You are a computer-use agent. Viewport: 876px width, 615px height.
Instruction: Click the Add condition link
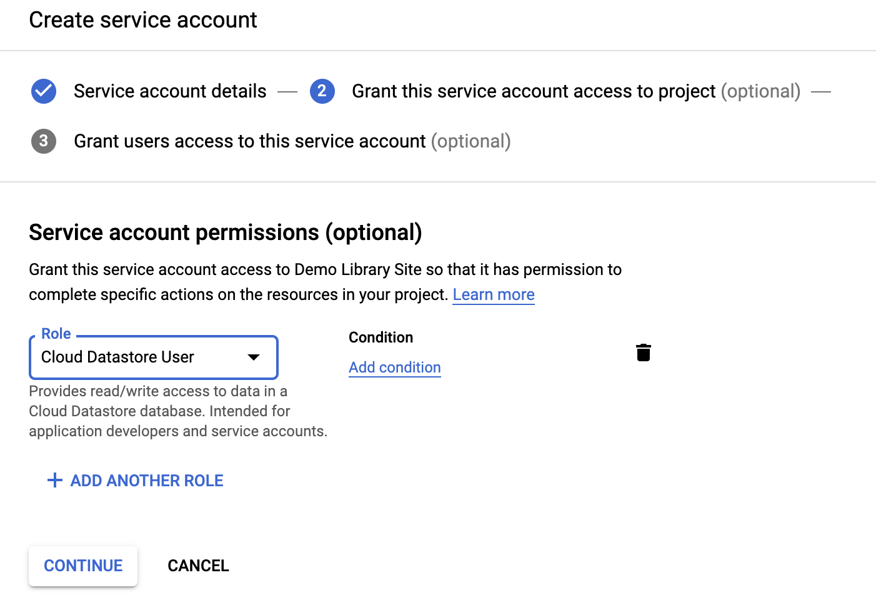click(395, 367)
